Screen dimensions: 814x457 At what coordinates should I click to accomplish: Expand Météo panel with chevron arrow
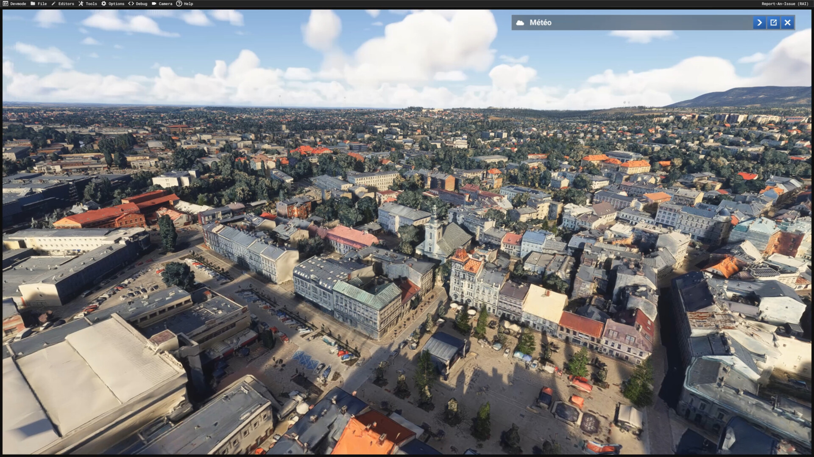tap(759, 23)
